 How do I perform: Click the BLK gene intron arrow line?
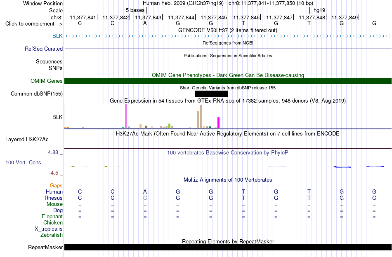[x=228, y=36]
